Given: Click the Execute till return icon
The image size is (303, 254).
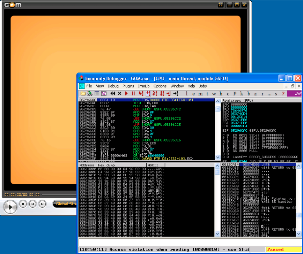Looking at the screenshot, I should [169, 93].
